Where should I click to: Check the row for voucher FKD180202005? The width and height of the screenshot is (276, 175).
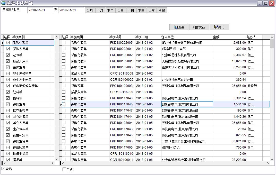(64, 43)
